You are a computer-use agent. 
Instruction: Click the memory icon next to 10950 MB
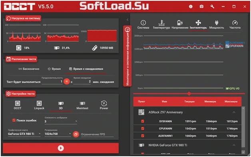coord(95,48)
